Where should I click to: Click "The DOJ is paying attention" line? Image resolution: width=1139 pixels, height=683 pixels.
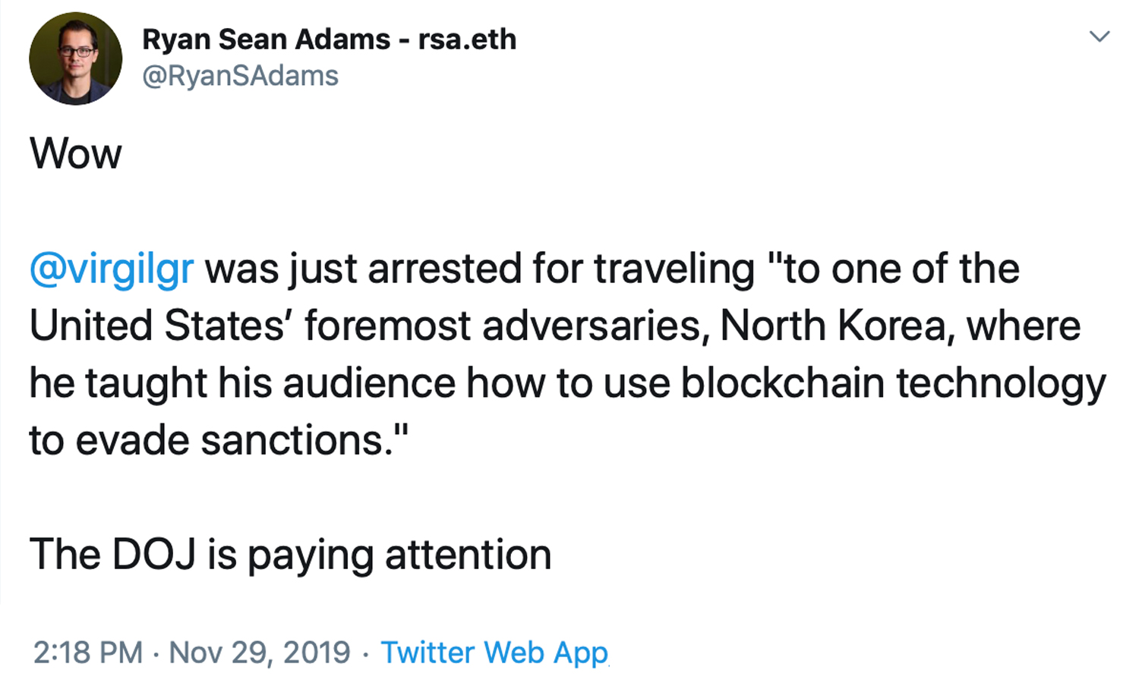tap(290, 555)
